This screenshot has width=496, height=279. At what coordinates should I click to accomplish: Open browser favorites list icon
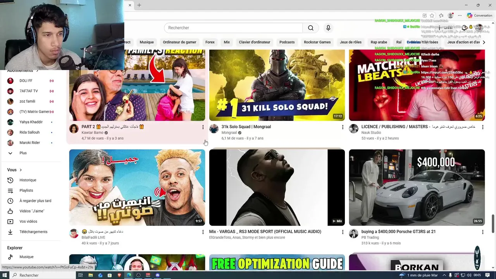441,15
